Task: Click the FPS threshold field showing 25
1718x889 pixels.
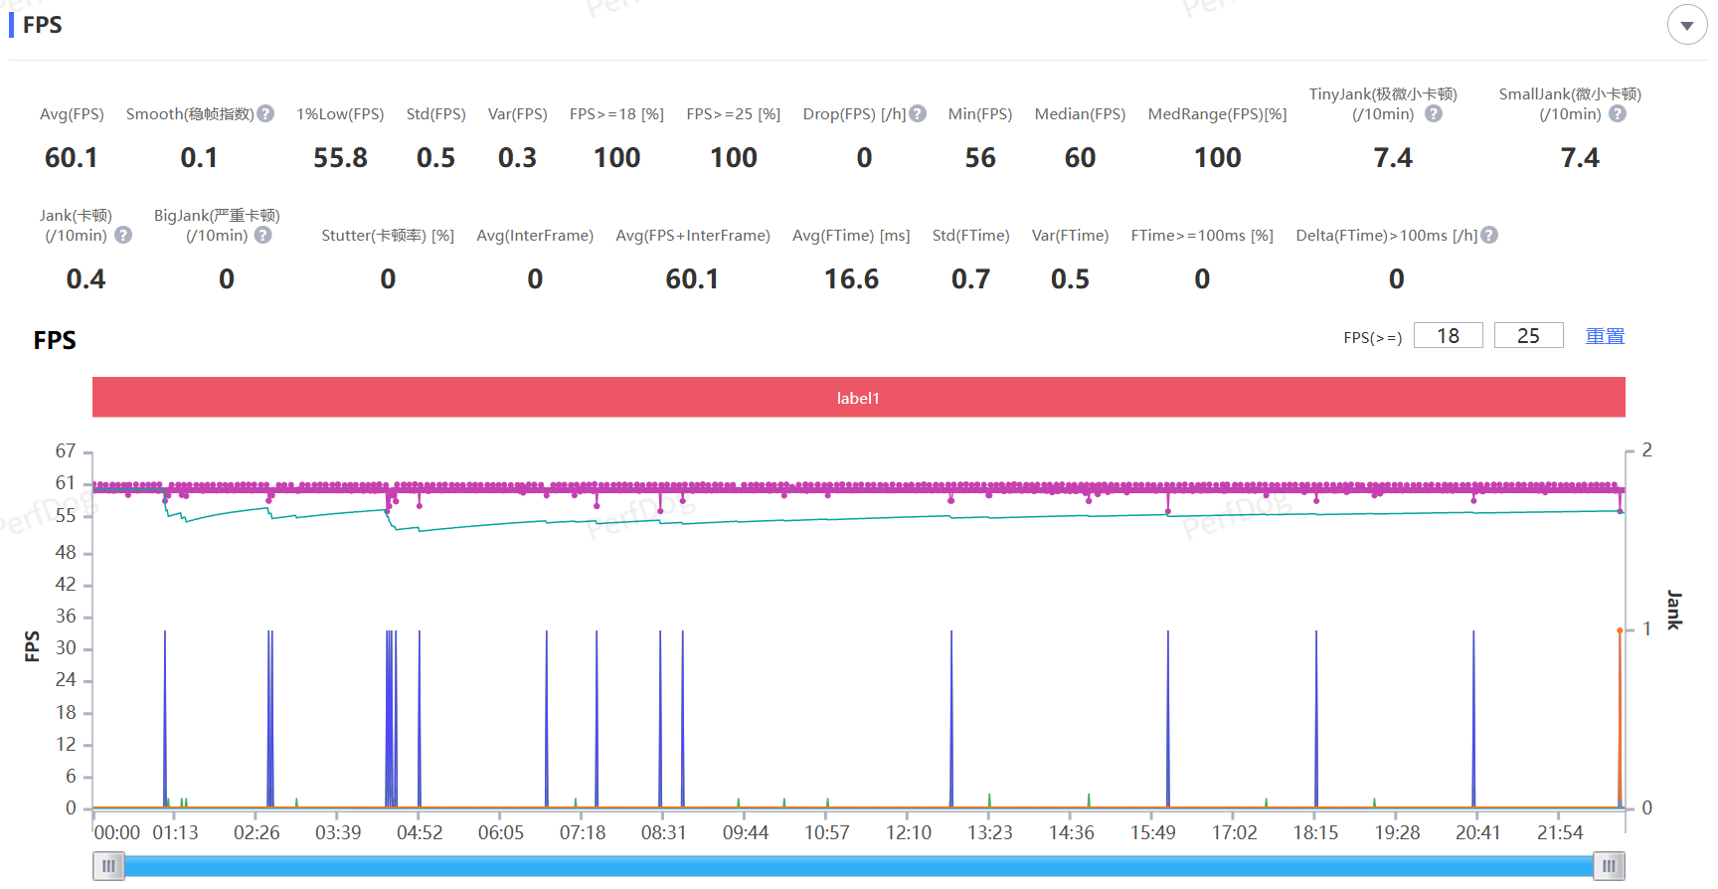Action: point(1528,336)
